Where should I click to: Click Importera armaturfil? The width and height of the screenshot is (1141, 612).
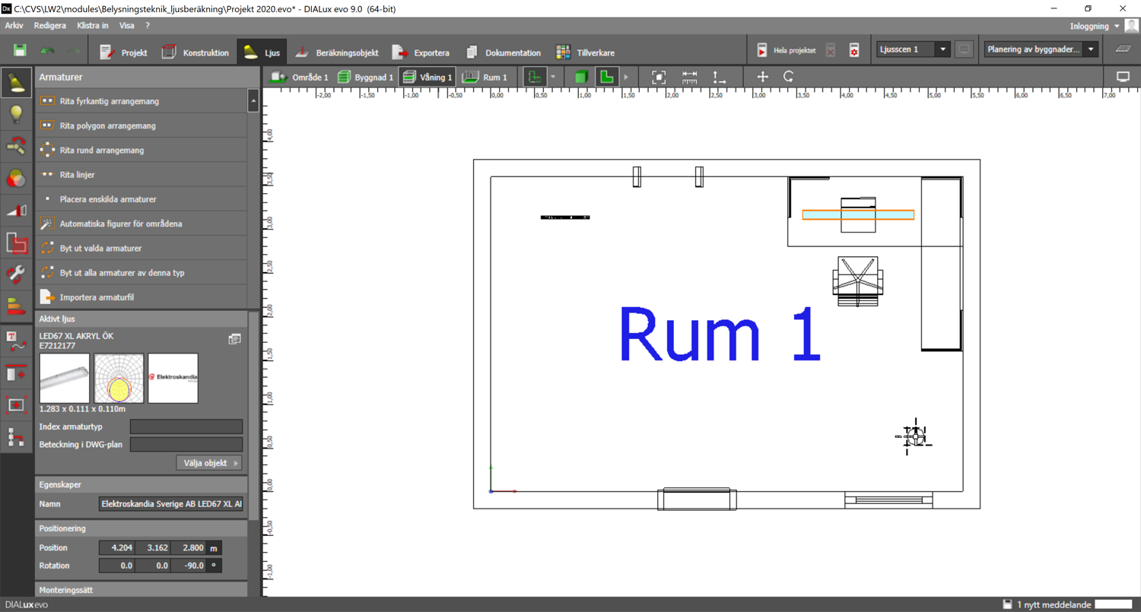[97, 297]
